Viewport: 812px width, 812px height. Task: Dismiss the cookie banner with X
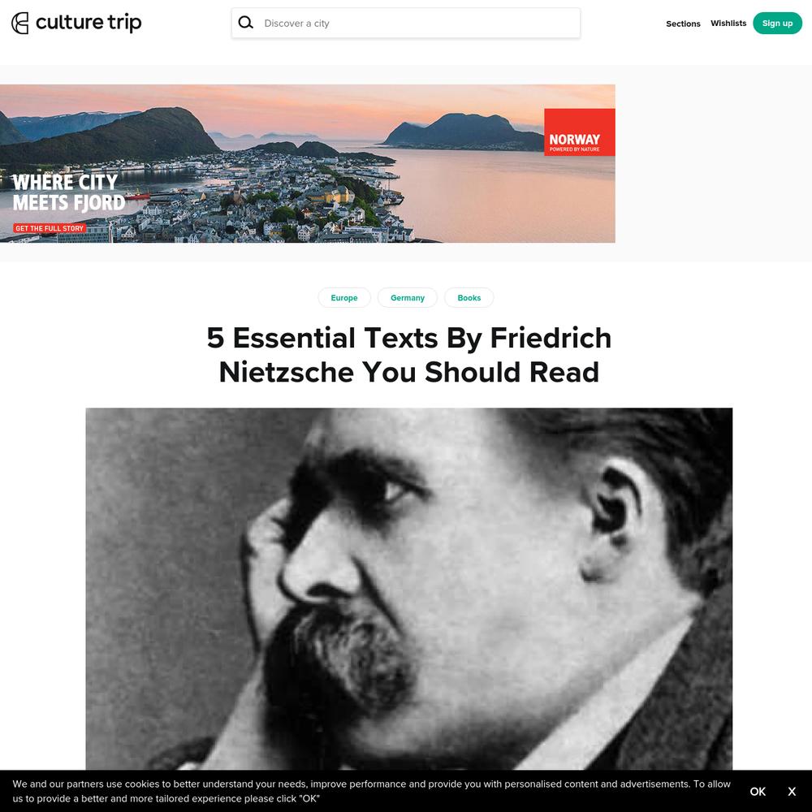(x=791, y=791)
